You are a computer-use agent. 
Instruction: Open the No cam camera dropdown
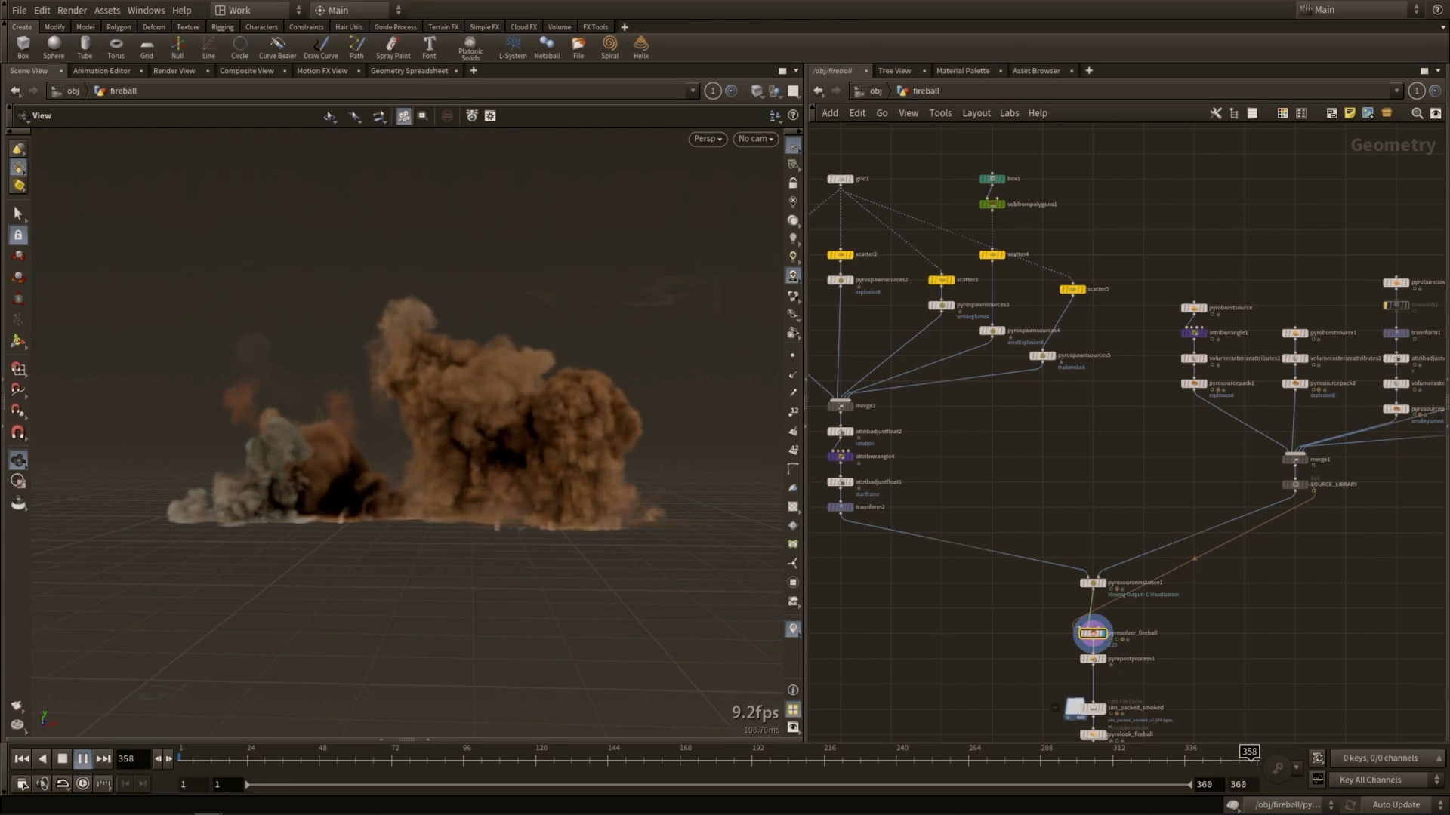(x=754, y=139)
